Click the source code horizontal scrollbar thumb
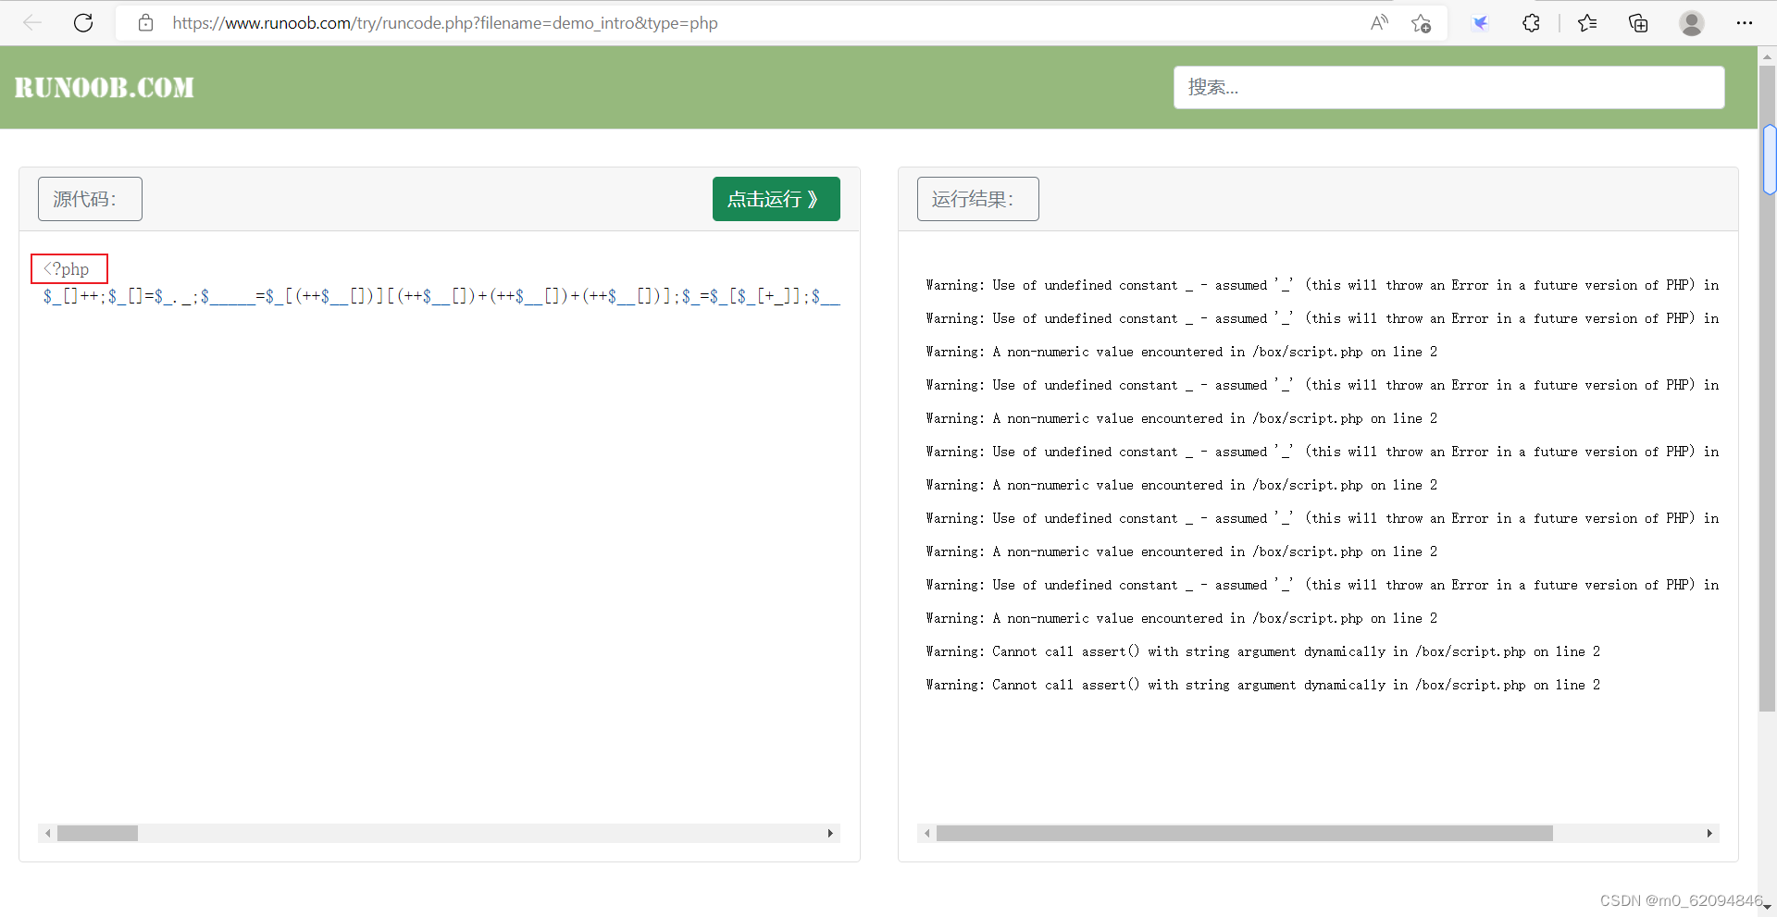 (x=97, y=834)
